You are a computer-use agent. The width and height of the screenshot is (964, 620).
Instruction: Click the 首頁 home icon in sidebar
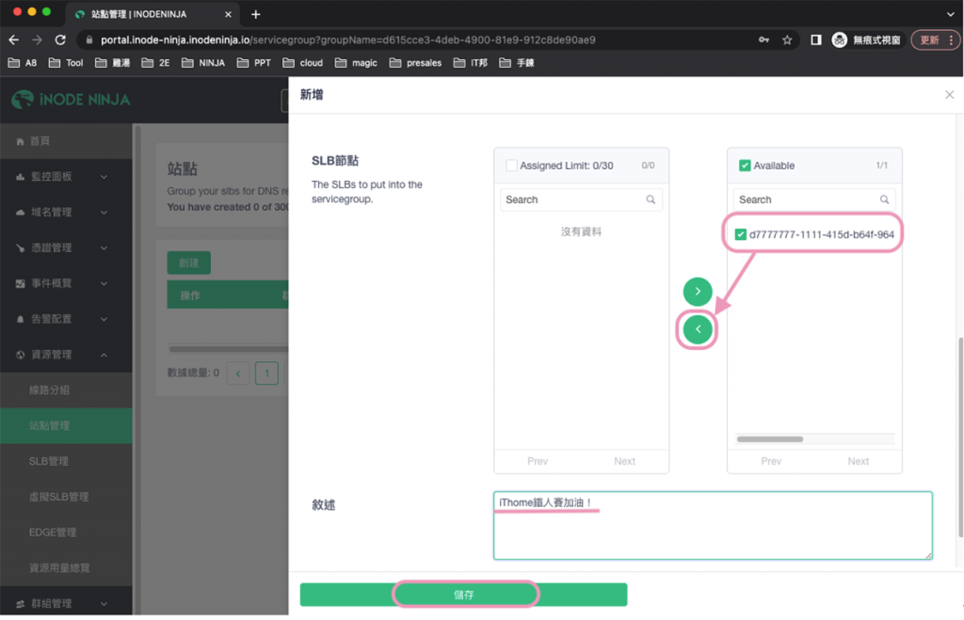pyautogui.click(x=21, y=141)
